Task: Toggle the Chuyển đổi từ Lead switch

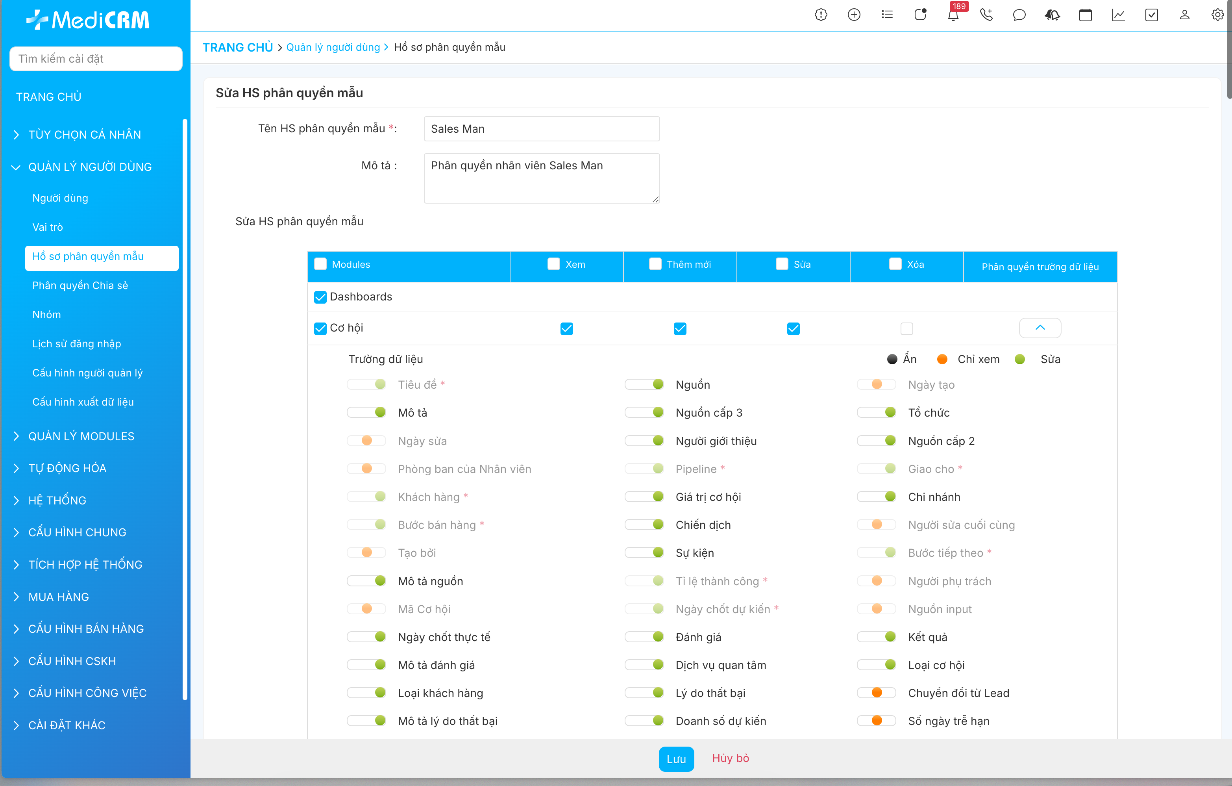Action: [877, 693]
